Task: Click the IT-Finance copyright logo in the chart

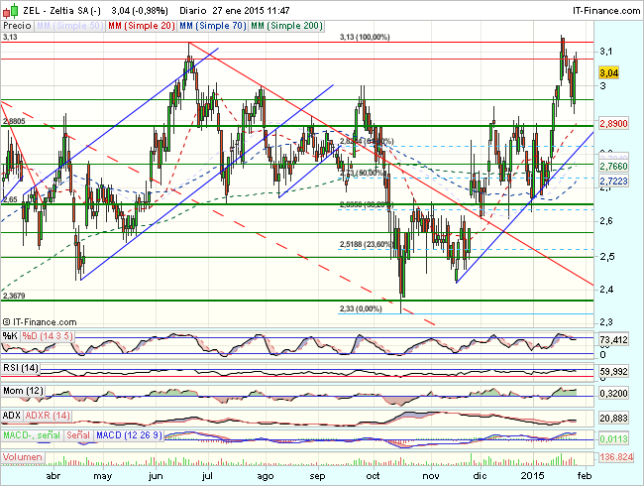Action: 41,321
